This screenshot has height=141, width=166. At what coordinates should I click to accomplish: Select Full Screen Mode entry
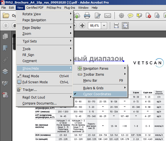click(x=45, y=82)
